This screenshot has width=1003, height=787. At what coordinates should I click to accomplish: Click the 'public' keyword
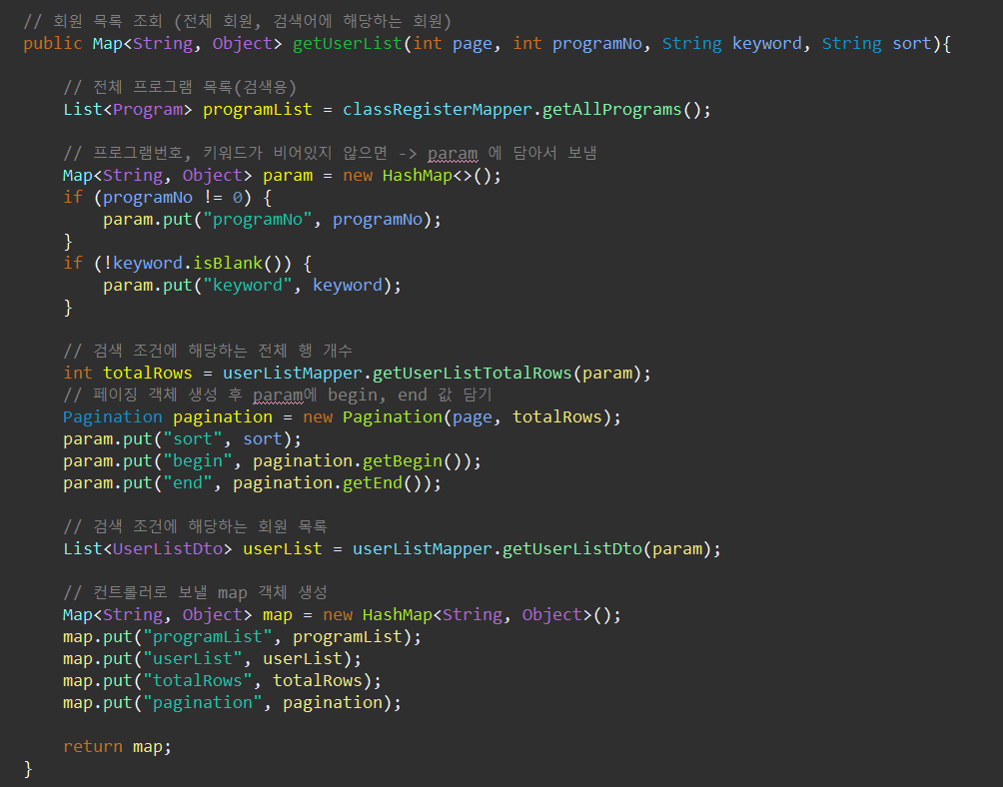[53, 44]
